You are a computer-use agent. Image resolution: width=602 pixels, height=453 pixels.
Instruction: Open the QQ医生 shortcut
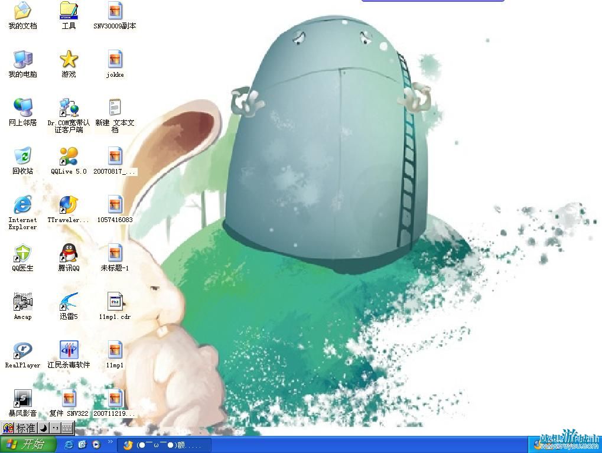pyautogui.click(x=22, y=258)
